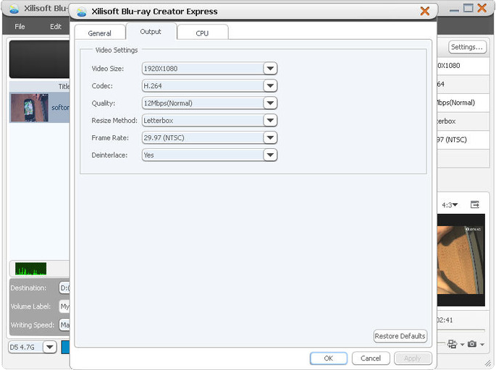Image resolution: width=496 pixels, height=370 pixels.
Task: Click the Restore Defaults button
Action: [400, 336]
